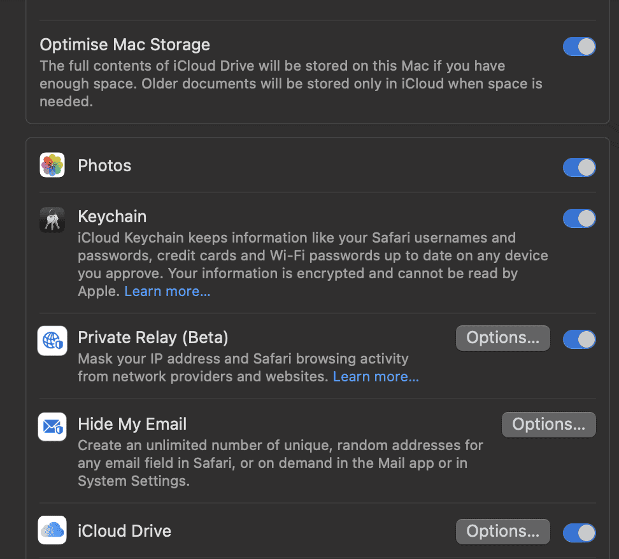Click the Photos app icon
Viewport: 619px width, 559px height.
click(x=52, y=166)
